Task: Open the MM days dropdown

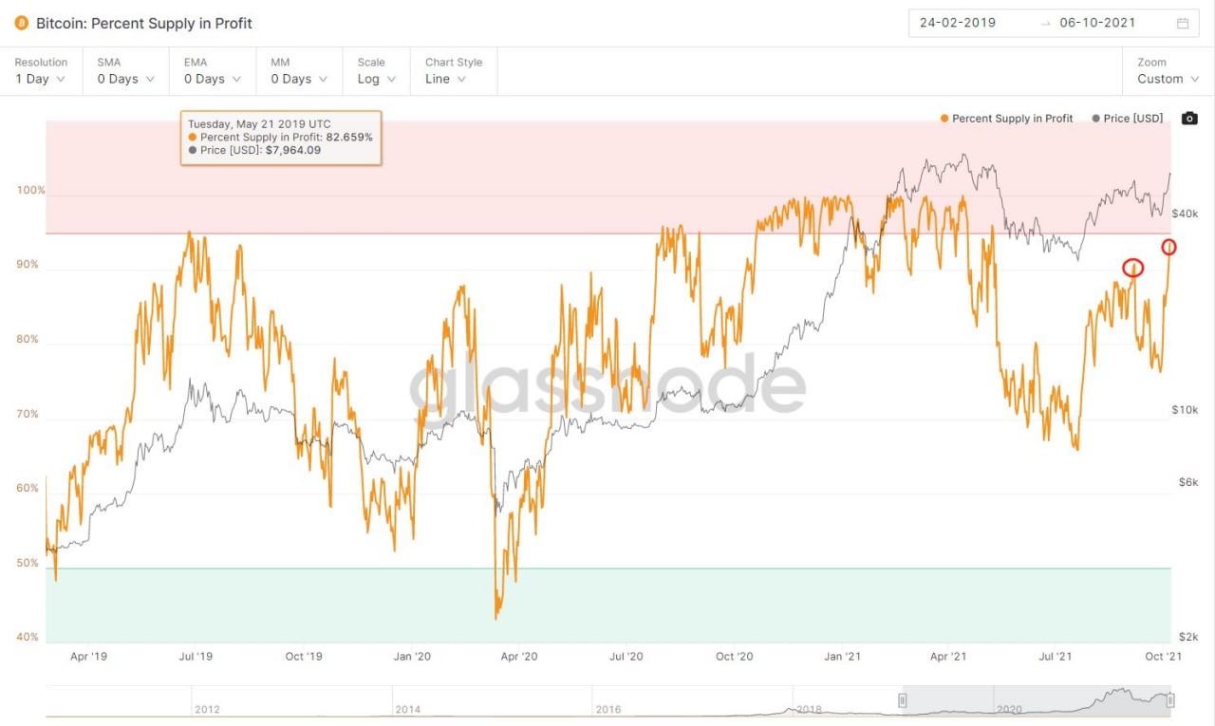Action: click(x=297, y=79)
